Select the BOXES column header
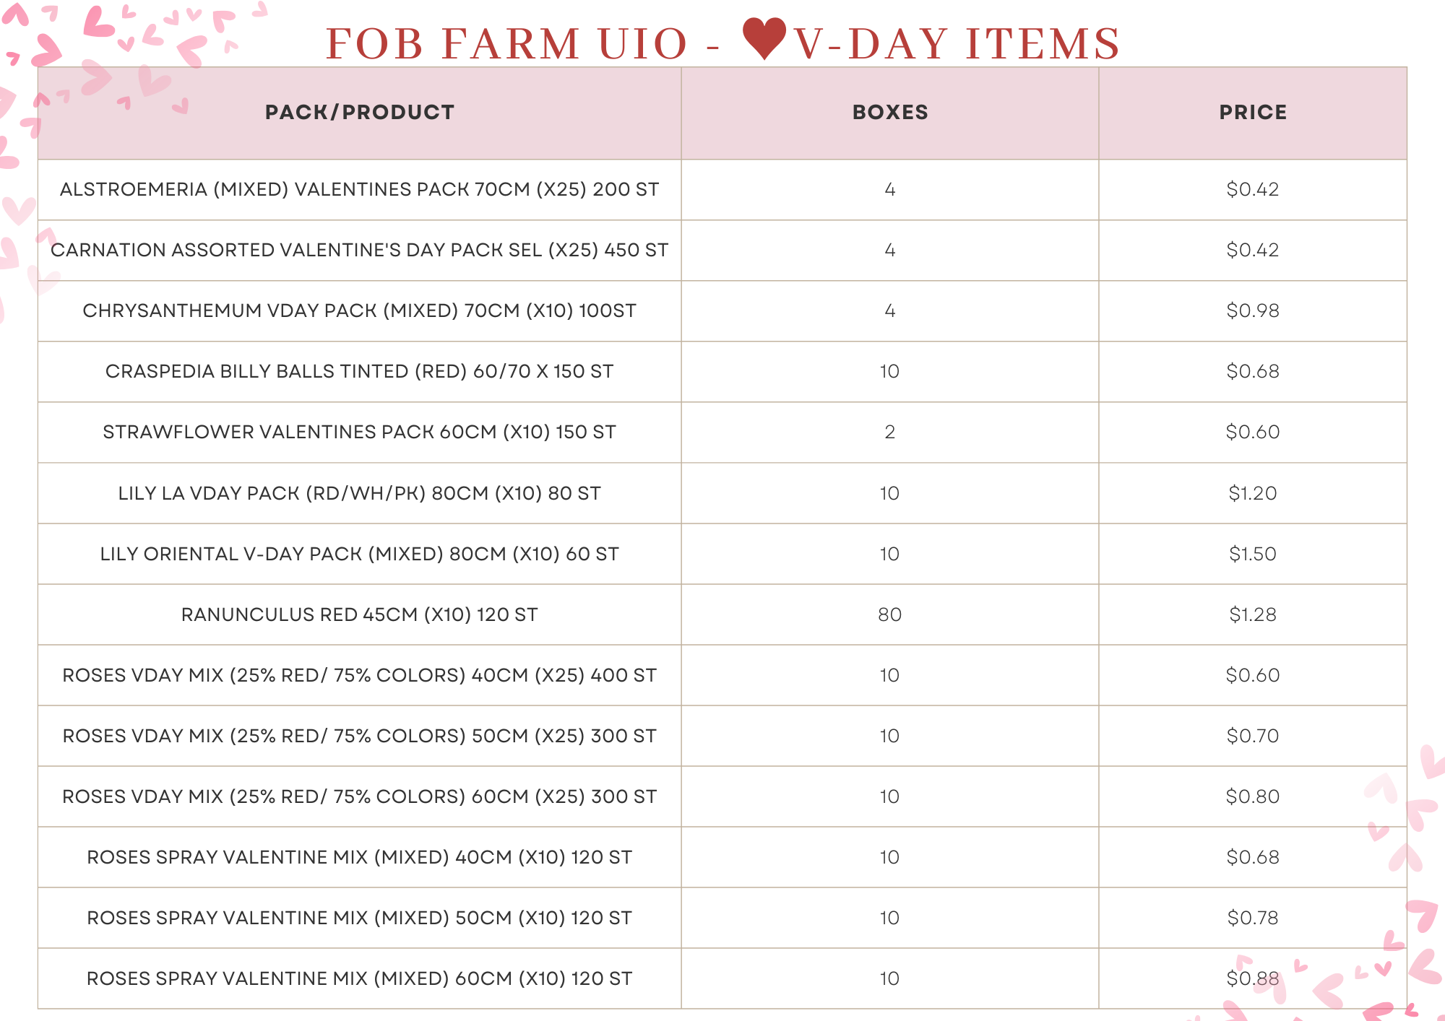Viewport: 1445px width, 1021px height. pyautogui.click(x=889, y=113)
